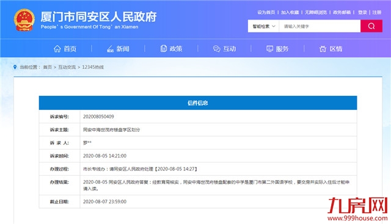This screenshot has width=391, height=224.
Task: Click the site title 厦门市同安区人民政府
Action: (98, 17)
